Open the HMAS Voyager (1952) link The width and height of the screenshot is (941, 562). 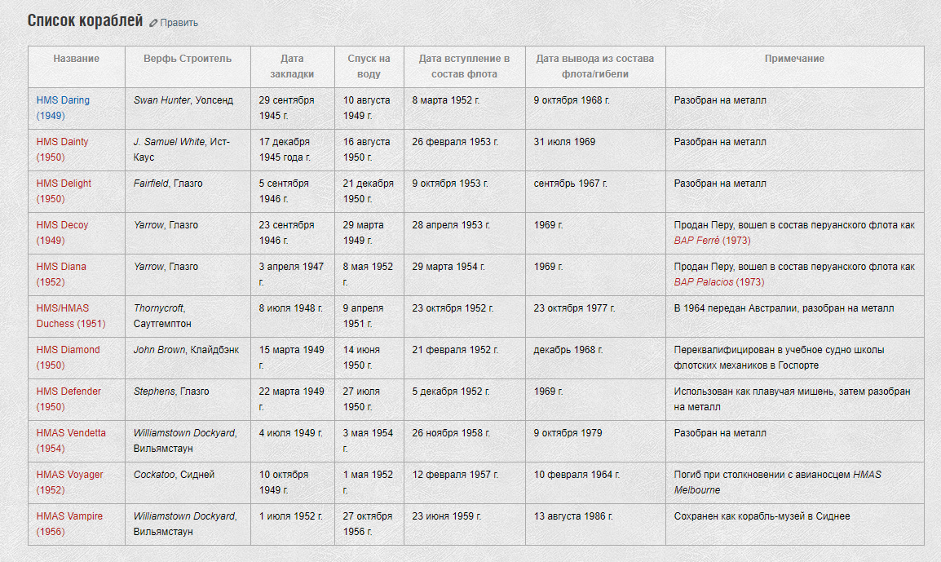point(69,482)
